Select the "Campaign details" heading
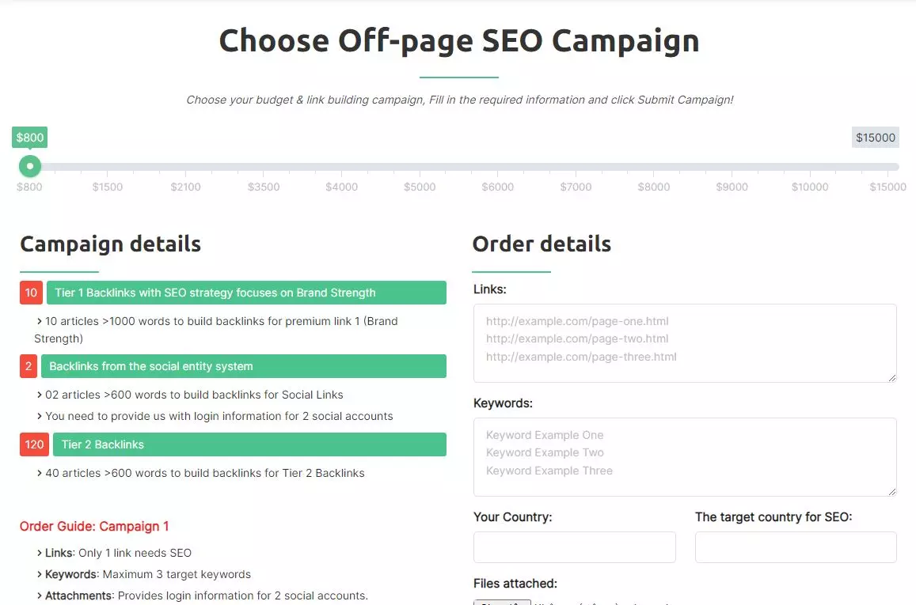Image resolution: width=916 pixels, height=605 pixels. [x=110, y=244]
